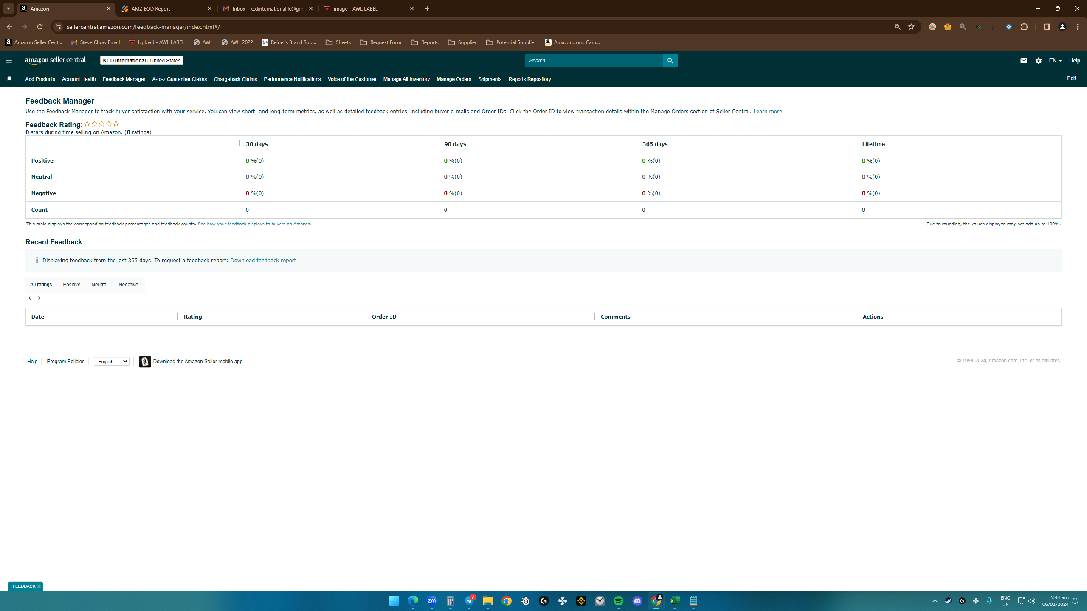Bookmark this page with the star icon
Viewport: 1087px width, 611px height.
(x=911, y=27)
